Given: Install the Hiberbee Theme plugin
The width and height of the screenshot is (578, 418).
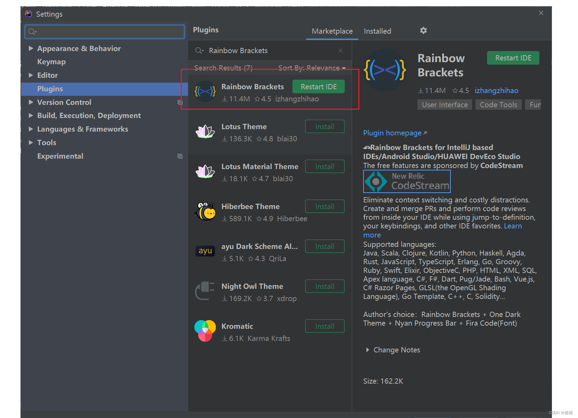Looking at the screenshot, I should [x=325, y=207].
